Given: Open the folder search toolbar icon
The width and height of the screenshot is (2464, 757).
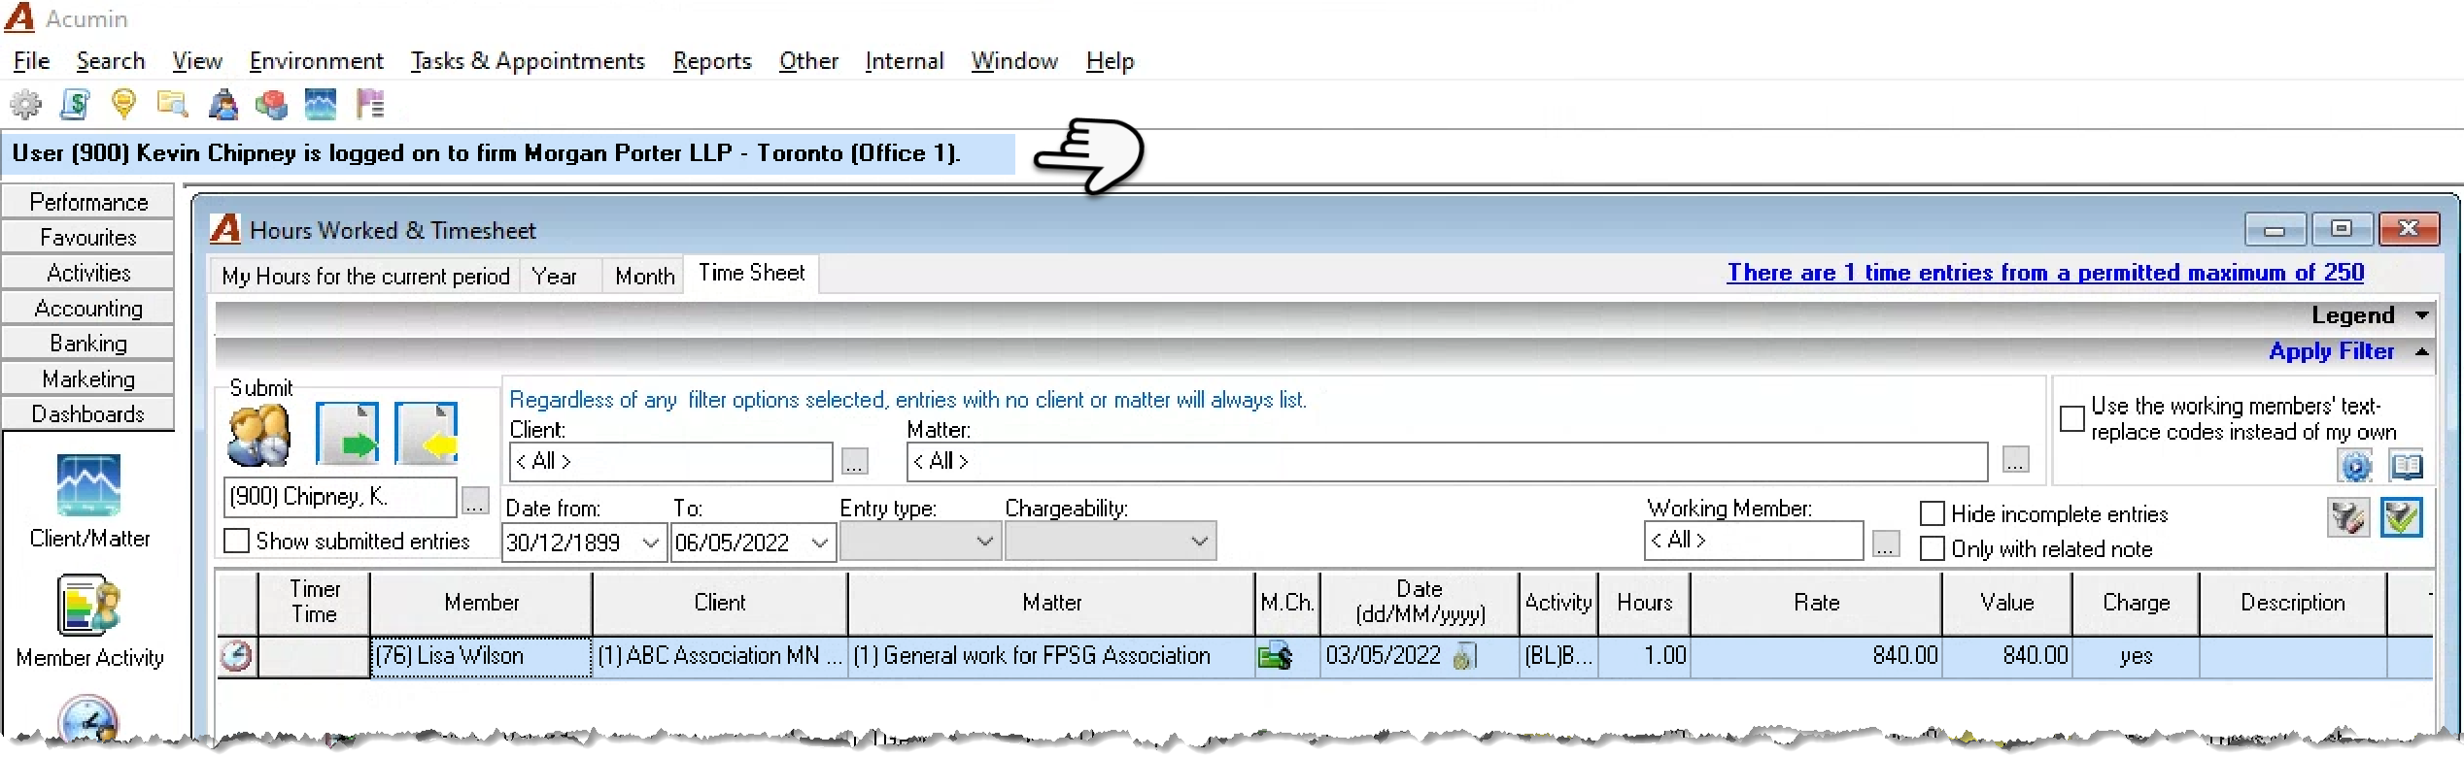Looking at the screenshot, I should [x=173, y=104].
